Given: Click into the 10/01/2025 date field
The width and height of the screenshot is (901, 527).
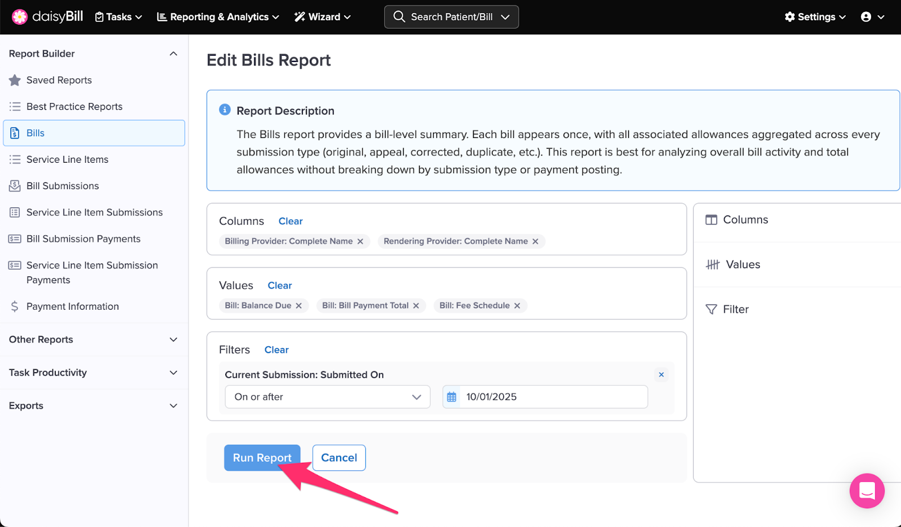Looking at the screenshot, I should tap(553, 397).
